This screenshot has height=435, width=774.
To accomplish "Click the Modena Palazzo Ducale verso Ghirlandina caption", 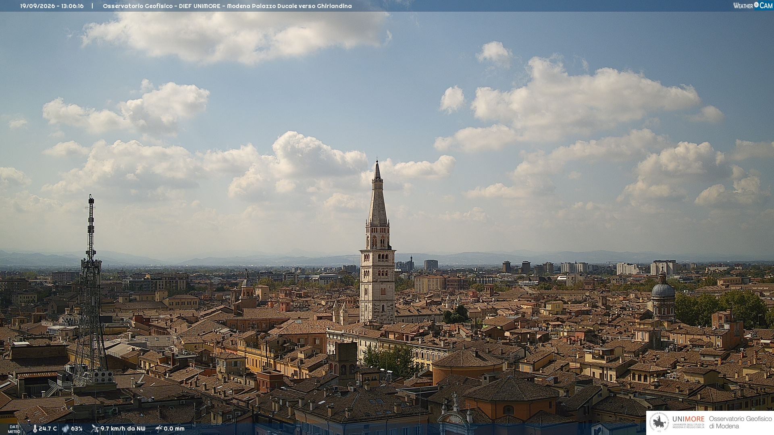I will click(289, 6).
